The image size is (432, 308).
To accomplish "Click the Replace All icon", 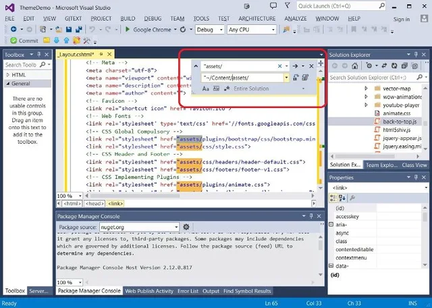I will tap(305, 78).
